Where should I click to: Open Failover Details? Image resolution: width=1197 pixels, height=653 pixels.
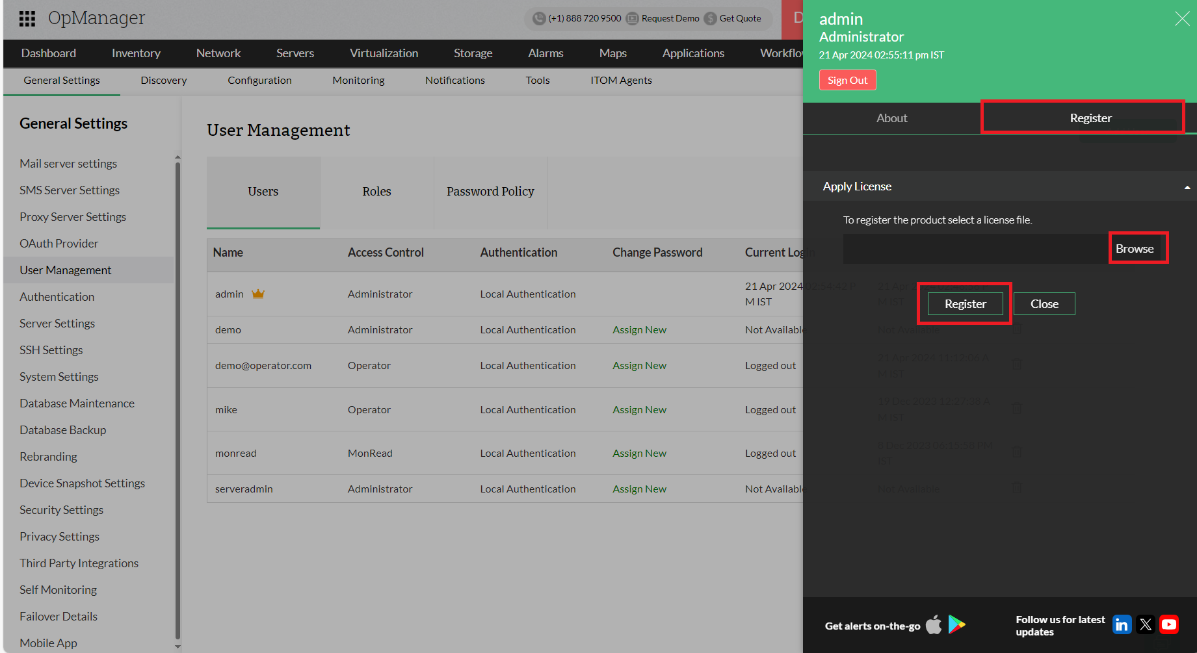(x=59, y=617)
